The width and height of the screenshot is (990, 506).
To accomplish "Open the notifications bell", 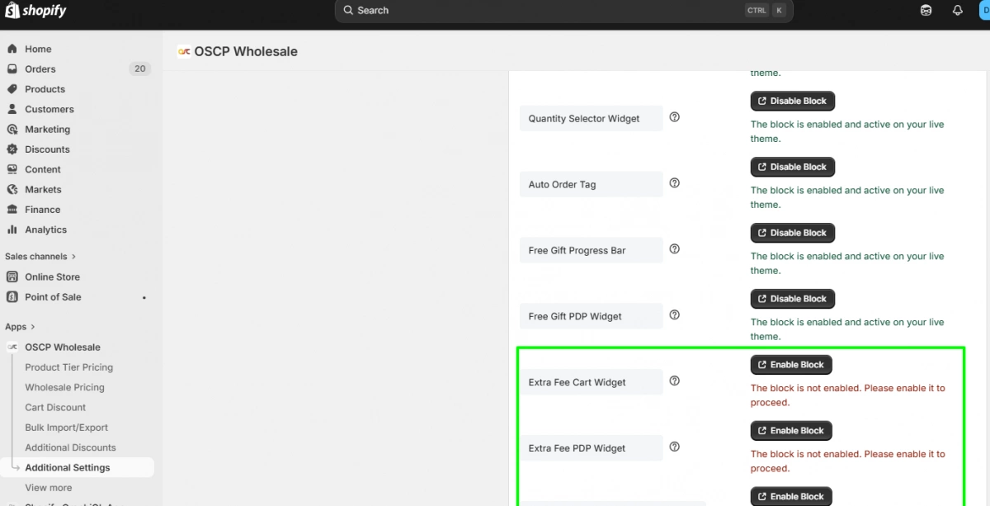I will [x=957, y=11].
